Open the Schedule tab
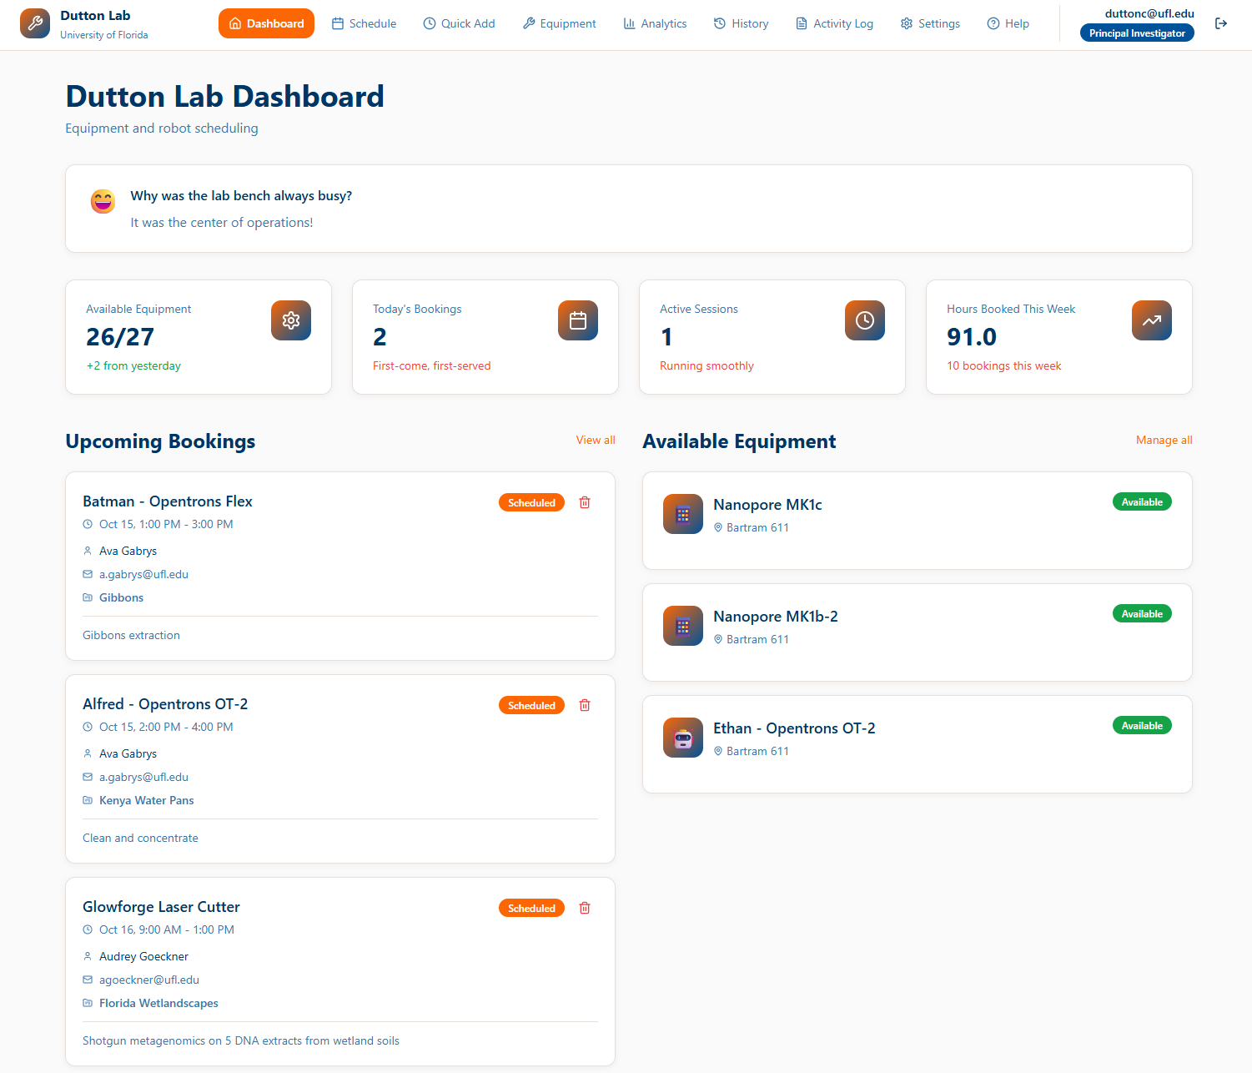The image size is (1252, 1073). click(x=364, y=23)
